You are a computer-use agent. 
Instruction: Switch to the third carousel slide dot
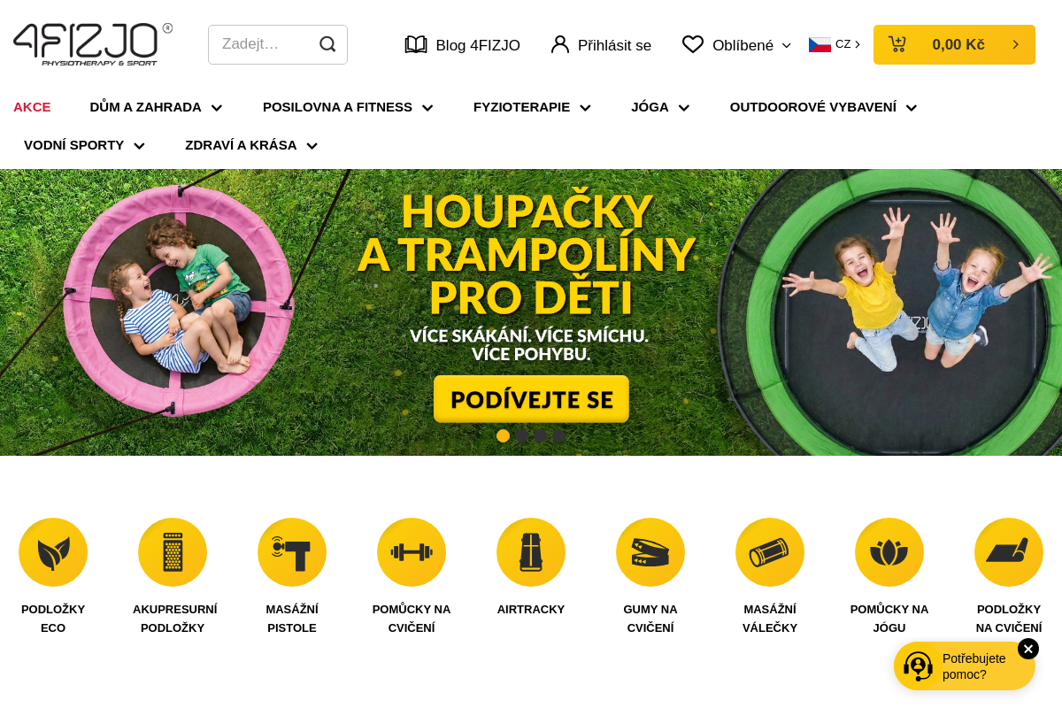coord(541,435)
